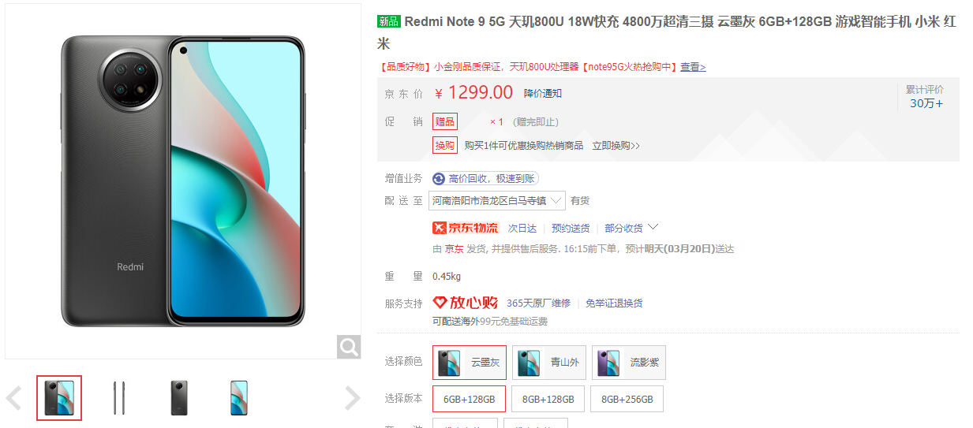Open the 立即换购 link with arrows
973x428 pixels.
(616, 146)
